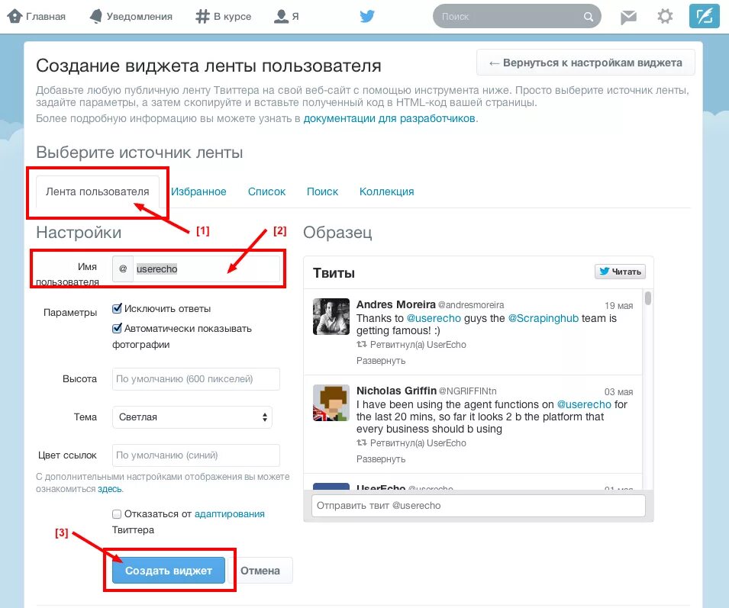Open документации для разработчиков link

389,118
